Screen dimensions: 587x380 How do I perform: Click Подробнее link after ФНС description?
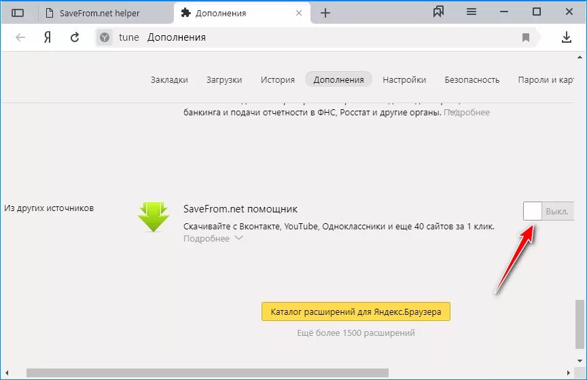[x=467, y=113]
